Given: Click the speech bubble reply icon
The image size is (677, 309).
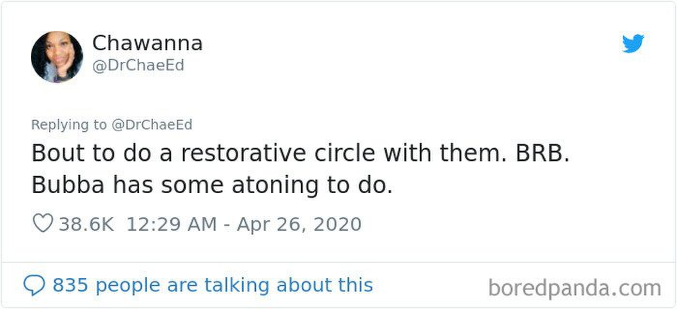Looking at the screenshot, I should point(33,285).
